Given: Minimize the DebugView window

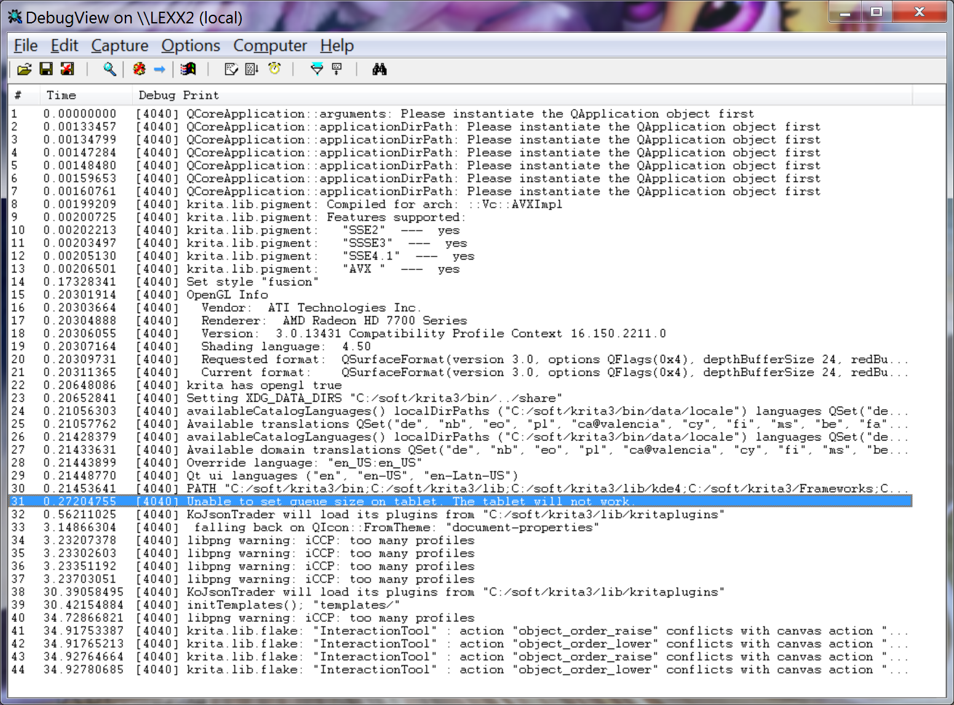Looking at the screenshot, I should 845,12.
